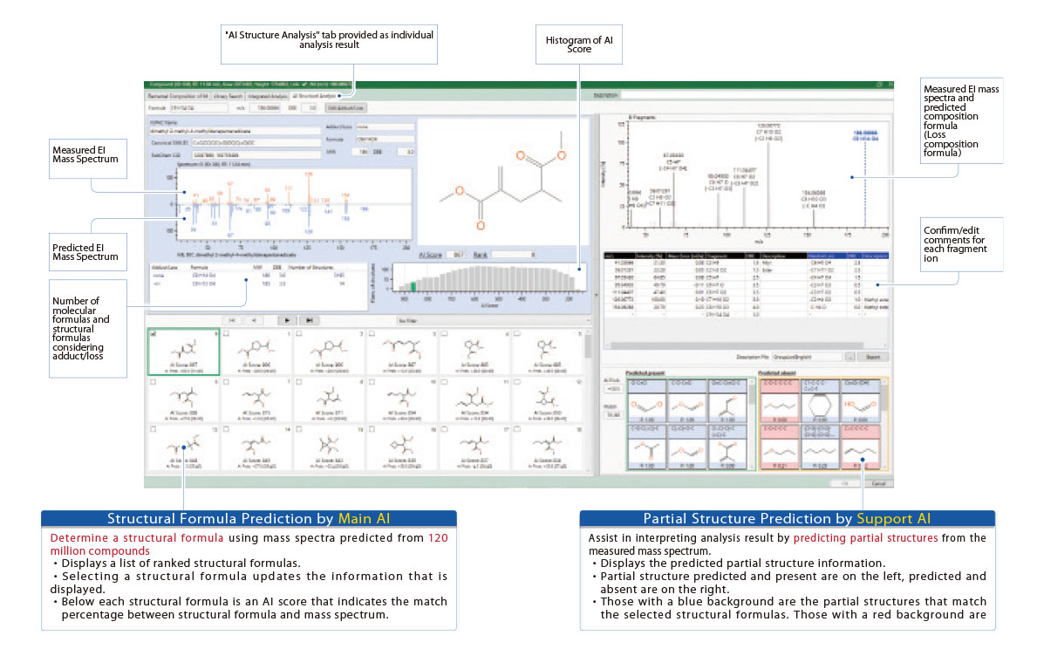Open the Integrated Analysis tab

(268, 97)
